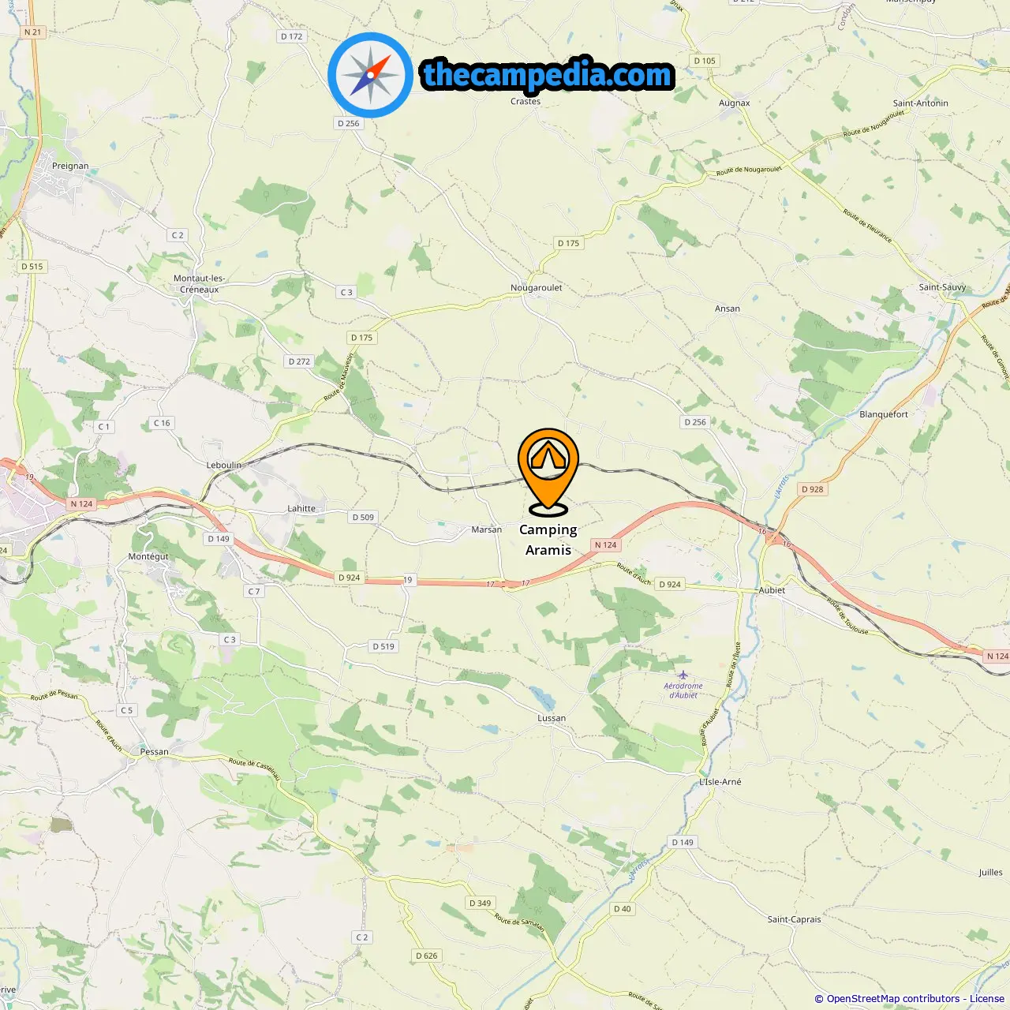This screenshot has height=1010, width=1010.
Task: Click the Montaut-les-Créneaux label
Action: click(x=199, y=284)
